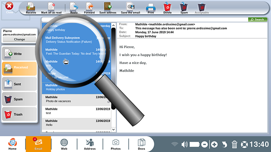
Task: Click the system trash bin icon
Action: click(x=234, y=144)
